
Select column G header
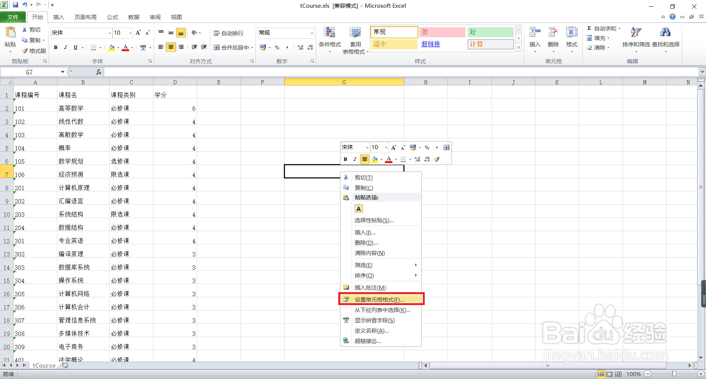pos(344,82)
